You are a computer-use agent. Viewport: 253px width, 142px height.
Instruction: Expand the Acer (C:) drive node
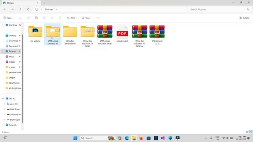(4, 104)
